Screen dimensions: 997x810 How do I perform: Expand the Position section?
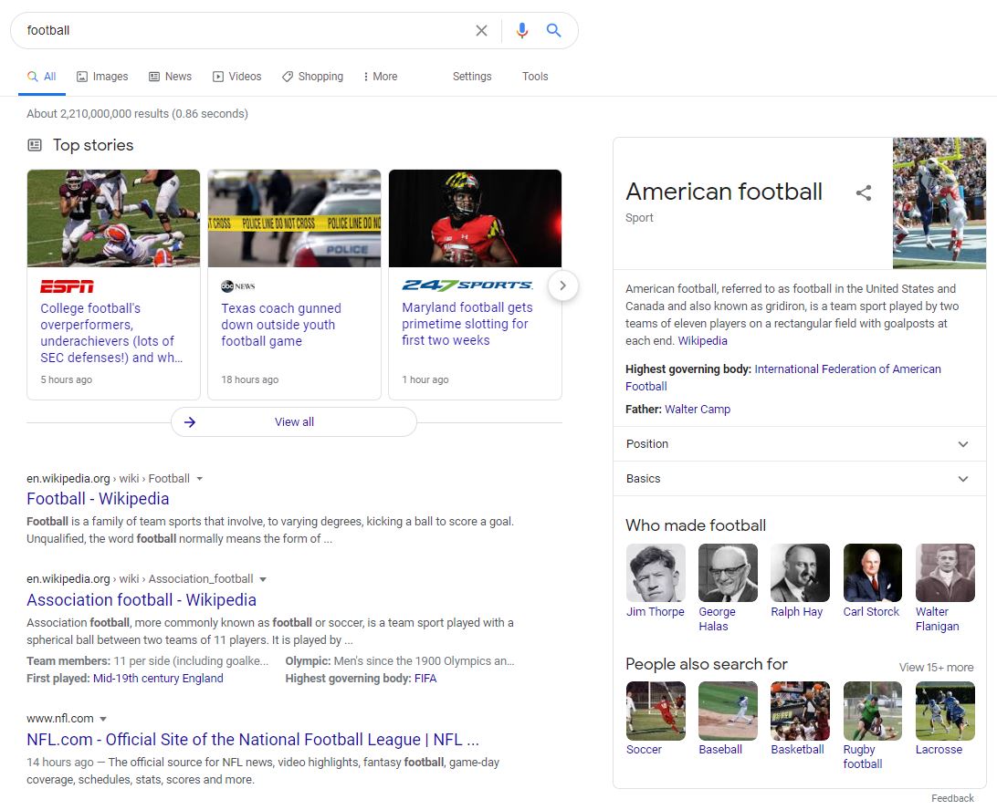[799, 444]
